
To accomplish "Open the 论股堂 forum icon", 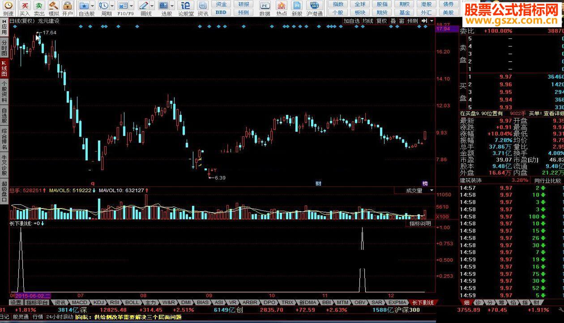I will [x=186, y=6].
